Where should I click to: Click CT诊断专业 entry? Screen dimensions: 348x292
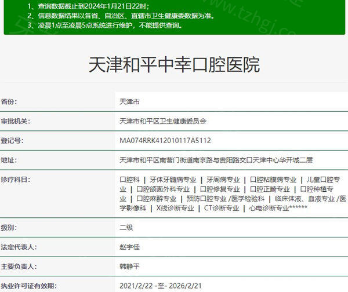[222, 208]
